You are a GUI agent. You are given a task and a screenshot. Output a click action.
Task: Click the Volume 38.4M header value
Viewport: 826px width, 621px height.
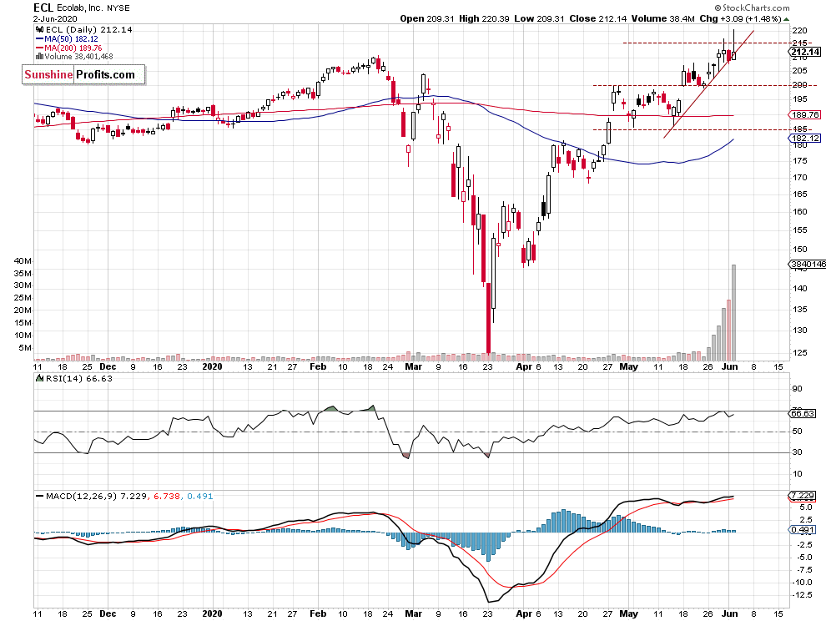(x=663, y=18)
